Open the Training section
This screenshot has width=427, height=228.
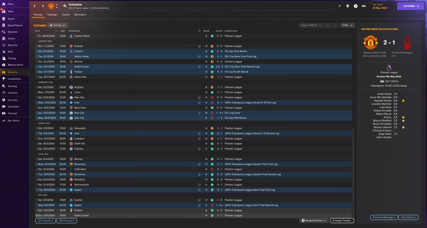12,58
